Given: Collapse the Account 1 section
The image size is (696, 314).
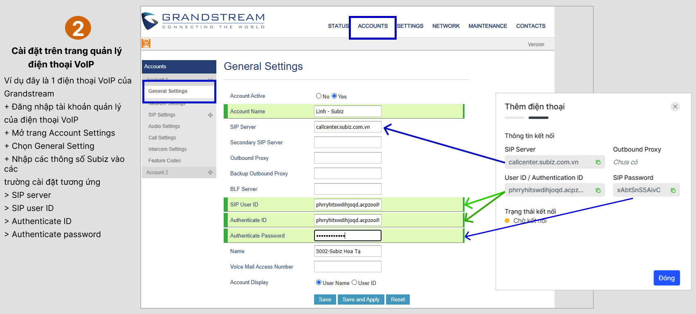Looking at the screenshot, I should [x=210, y=79].
